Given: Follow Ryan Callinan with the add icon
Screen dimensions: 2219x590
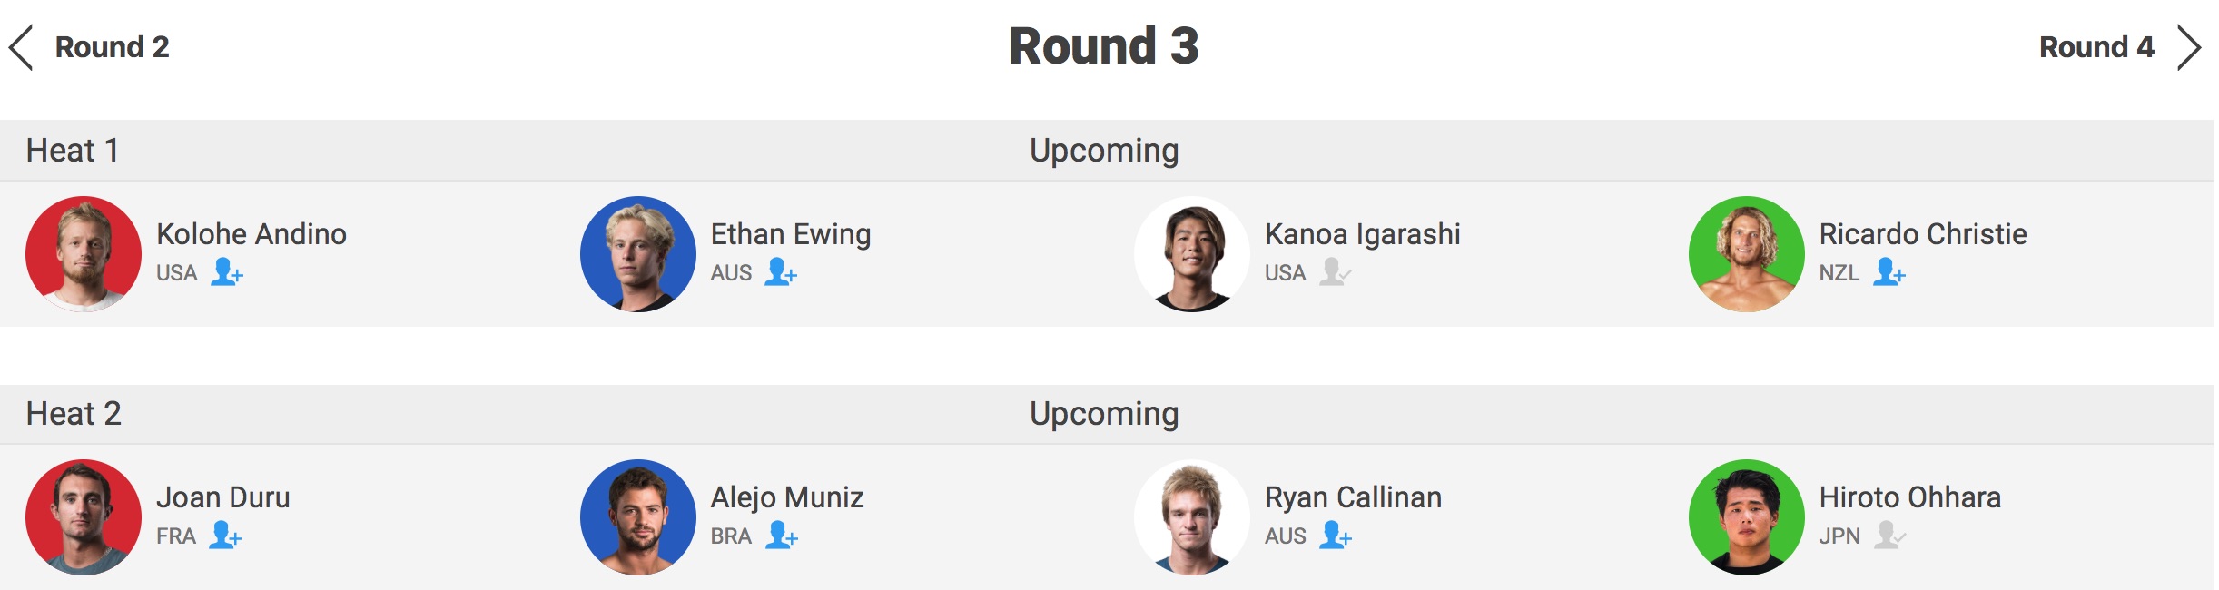Looking at the screenshot, I should [1335, 535].
